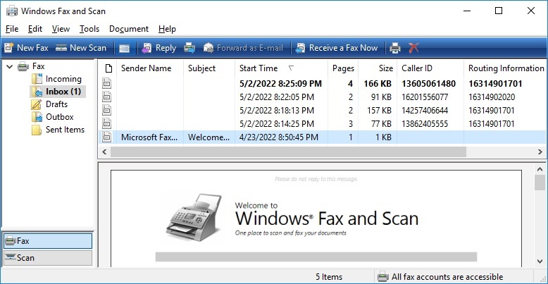Viewport: 548px width, 284px height.
Task: Click caller ID 16201556077
Action: 425,97
